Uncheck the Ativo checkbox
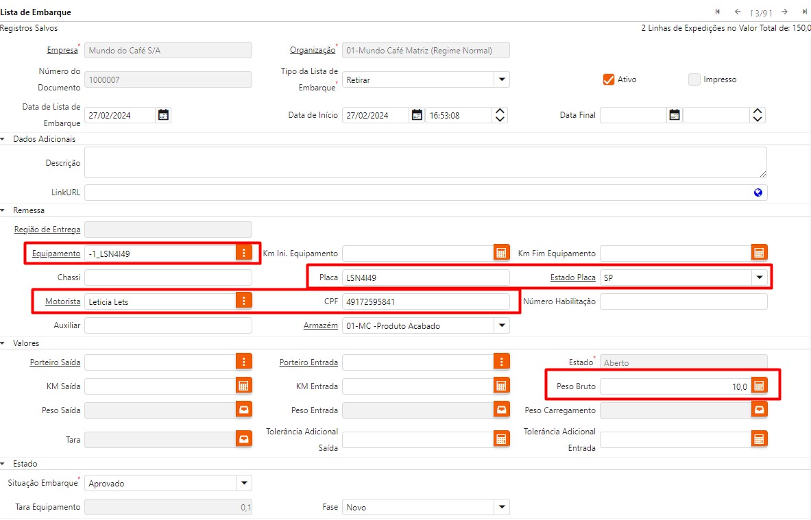This screenshot has width=811, height=520. (608, 79)
